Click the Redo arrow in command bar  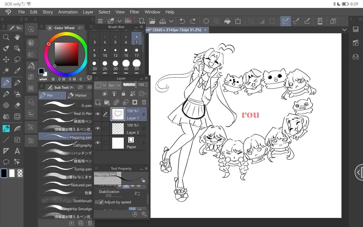(x=193, y=21)
